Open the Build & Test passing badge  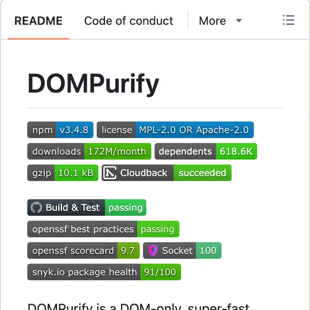click(87, 207)
